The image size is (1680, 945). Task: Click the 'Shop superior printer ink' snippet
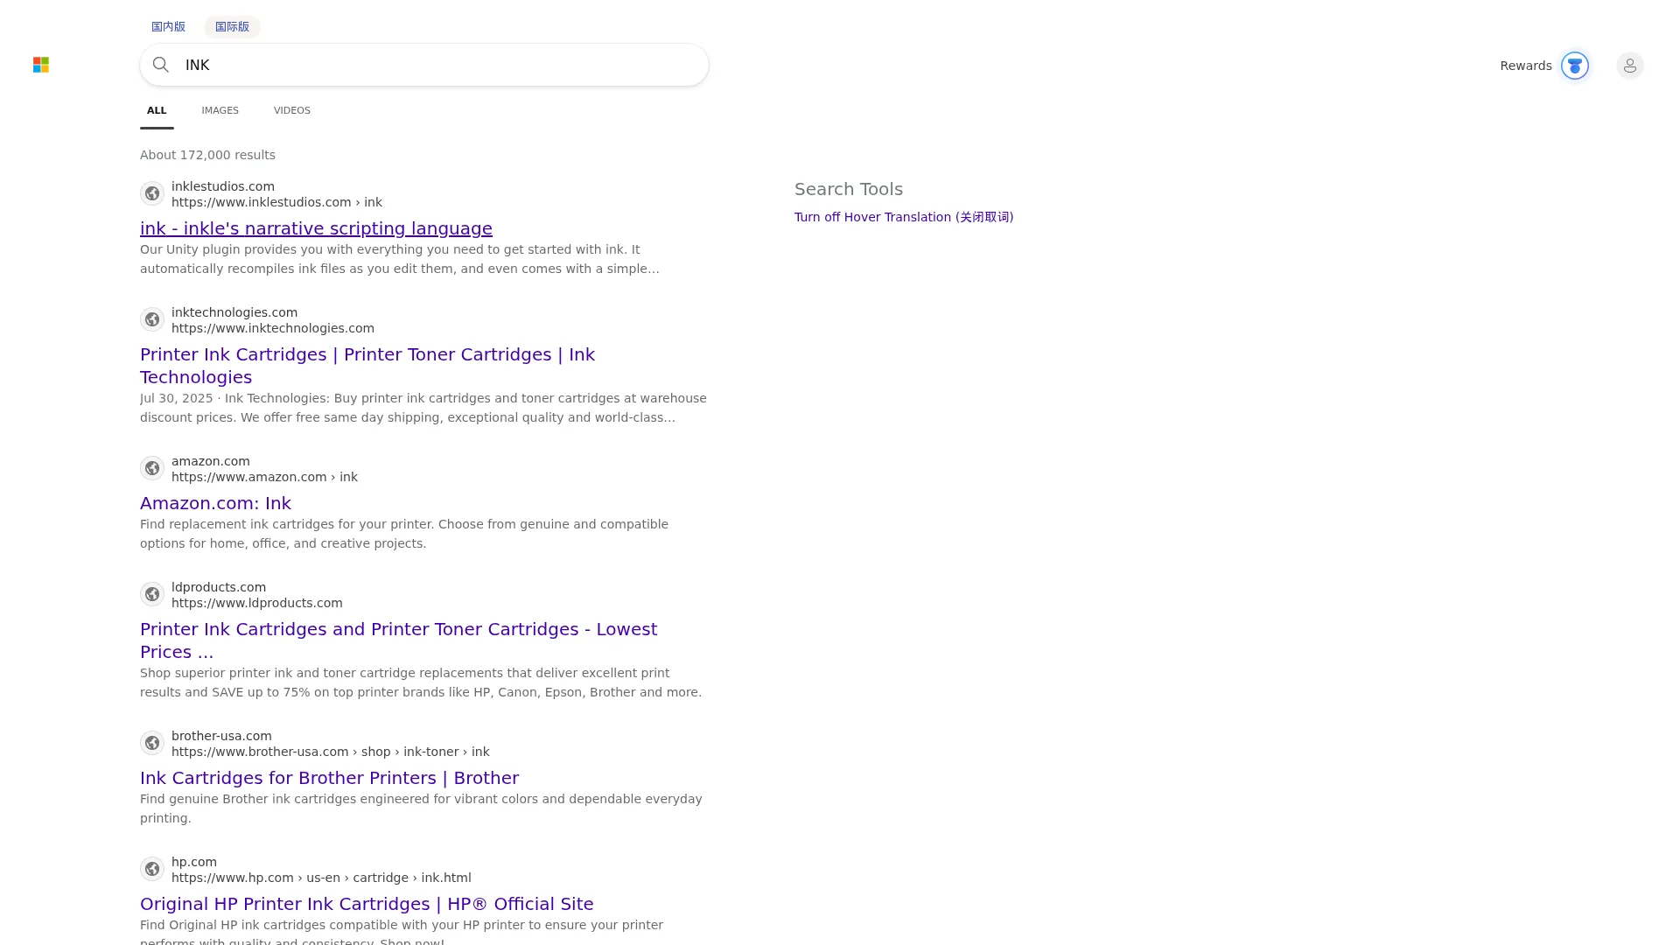pos(421,682)
